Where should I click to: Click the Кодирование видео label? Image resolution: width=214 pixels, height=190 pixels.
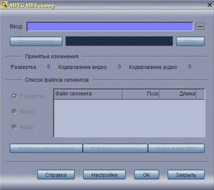(x=82, y=67)
